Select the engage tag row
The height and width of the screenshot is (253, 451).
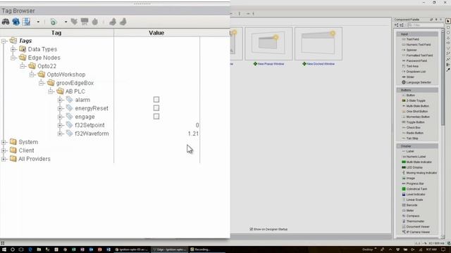click(85, 117)
